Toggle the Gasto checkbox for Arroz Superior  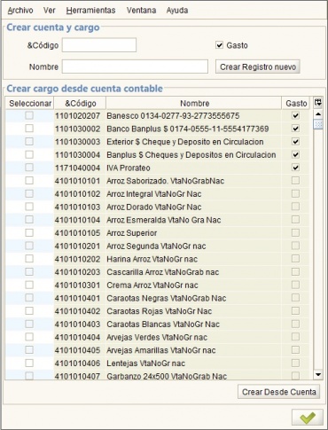295,232
